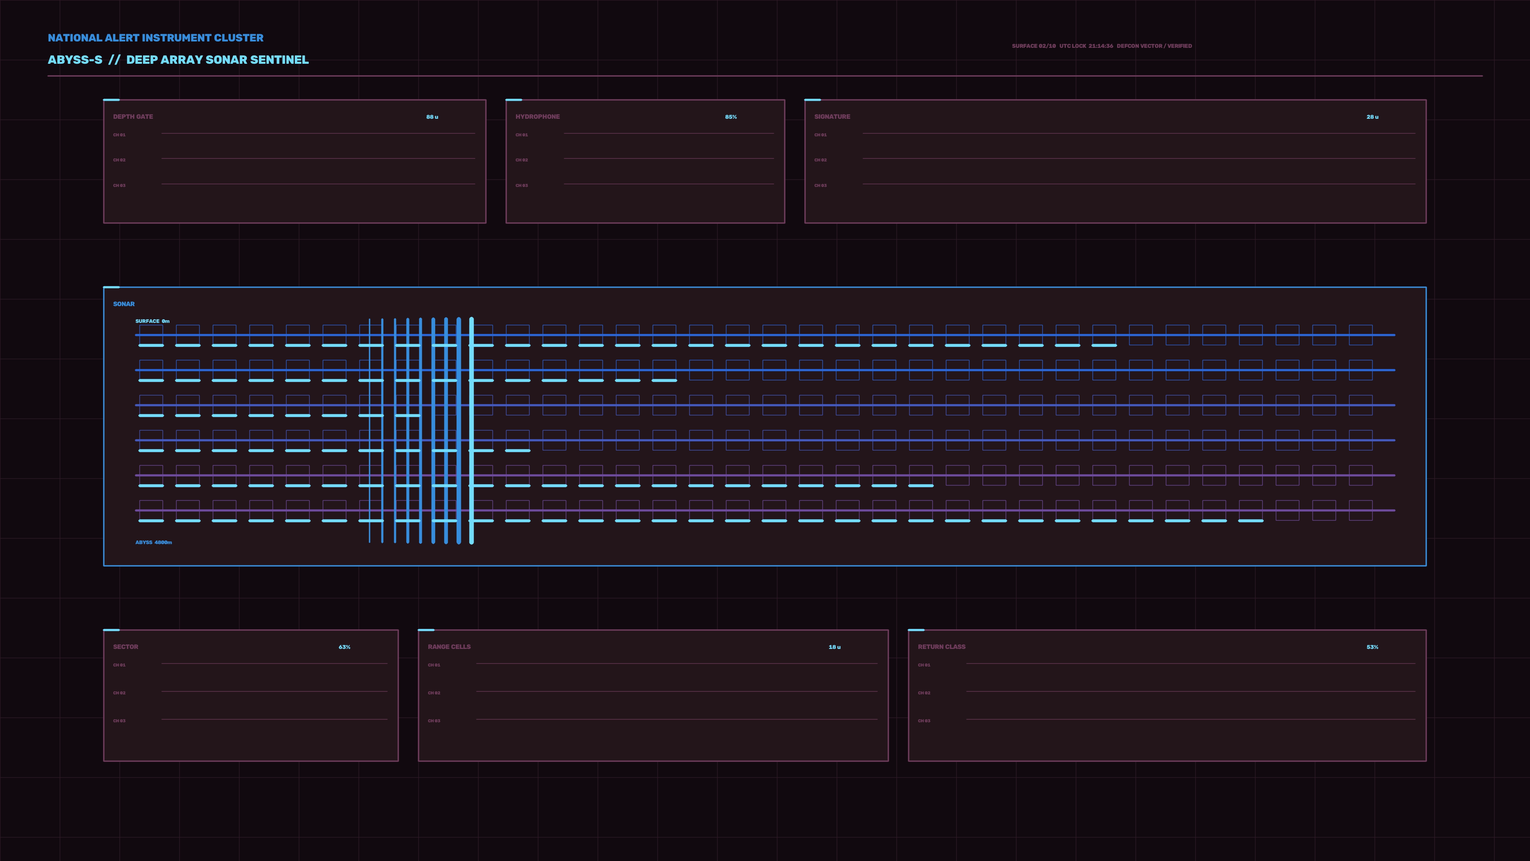The height and width of the screenshot is (861, 1530).
Task: Select CH 01 in the Hydrophone panel
Action: pyautogui.click(x=522, y=135)
